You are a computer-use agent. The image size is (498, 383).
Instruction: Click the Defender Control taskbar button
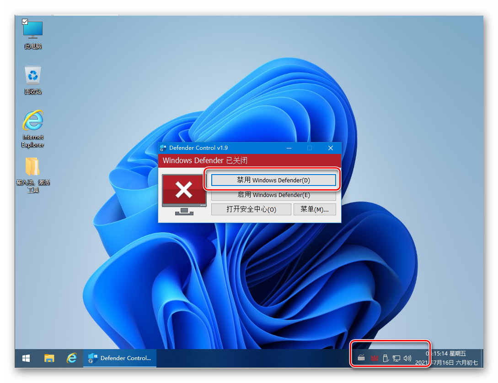(120, 358)
